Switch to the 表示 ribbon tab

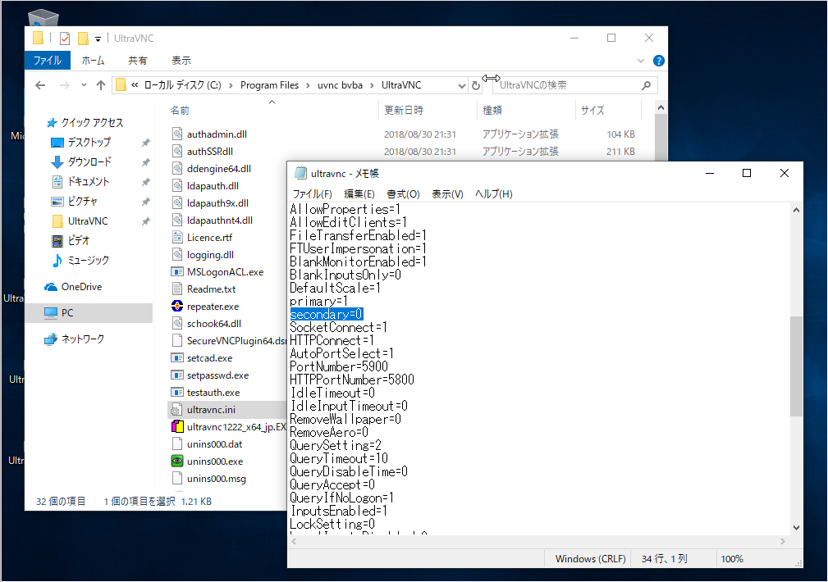point(181,61)
